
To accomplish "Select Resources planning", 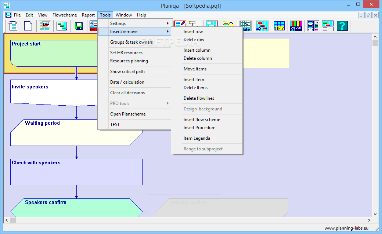I will (x=135, y=61).
